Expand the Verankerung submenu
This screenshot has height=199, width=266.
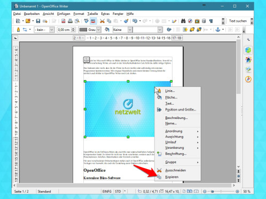click(x=178, y=148)
